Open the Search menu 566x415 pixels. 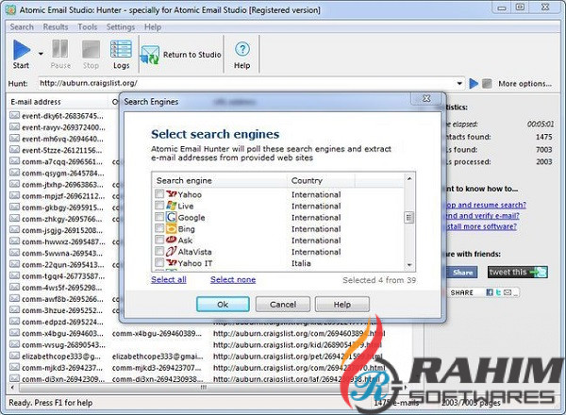coord(22,27)
